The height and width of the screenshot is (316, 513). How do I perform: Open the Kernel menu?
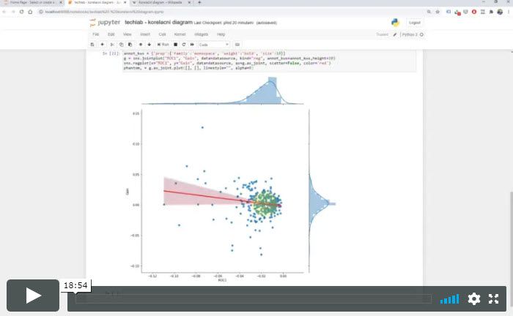180,34
